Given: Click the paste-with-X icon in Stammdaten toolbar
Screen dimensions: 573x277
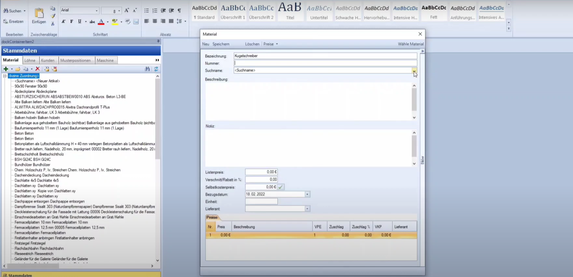Looking at the screenshot, I should click(54, 69).
